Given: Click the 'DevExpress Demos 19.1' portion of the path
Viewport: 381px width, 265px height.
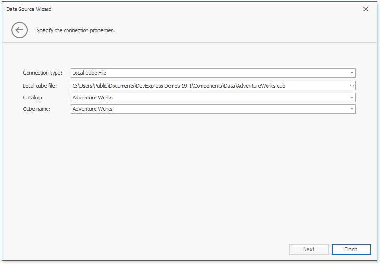Looking at the screenshot, I should click(164, 86).
